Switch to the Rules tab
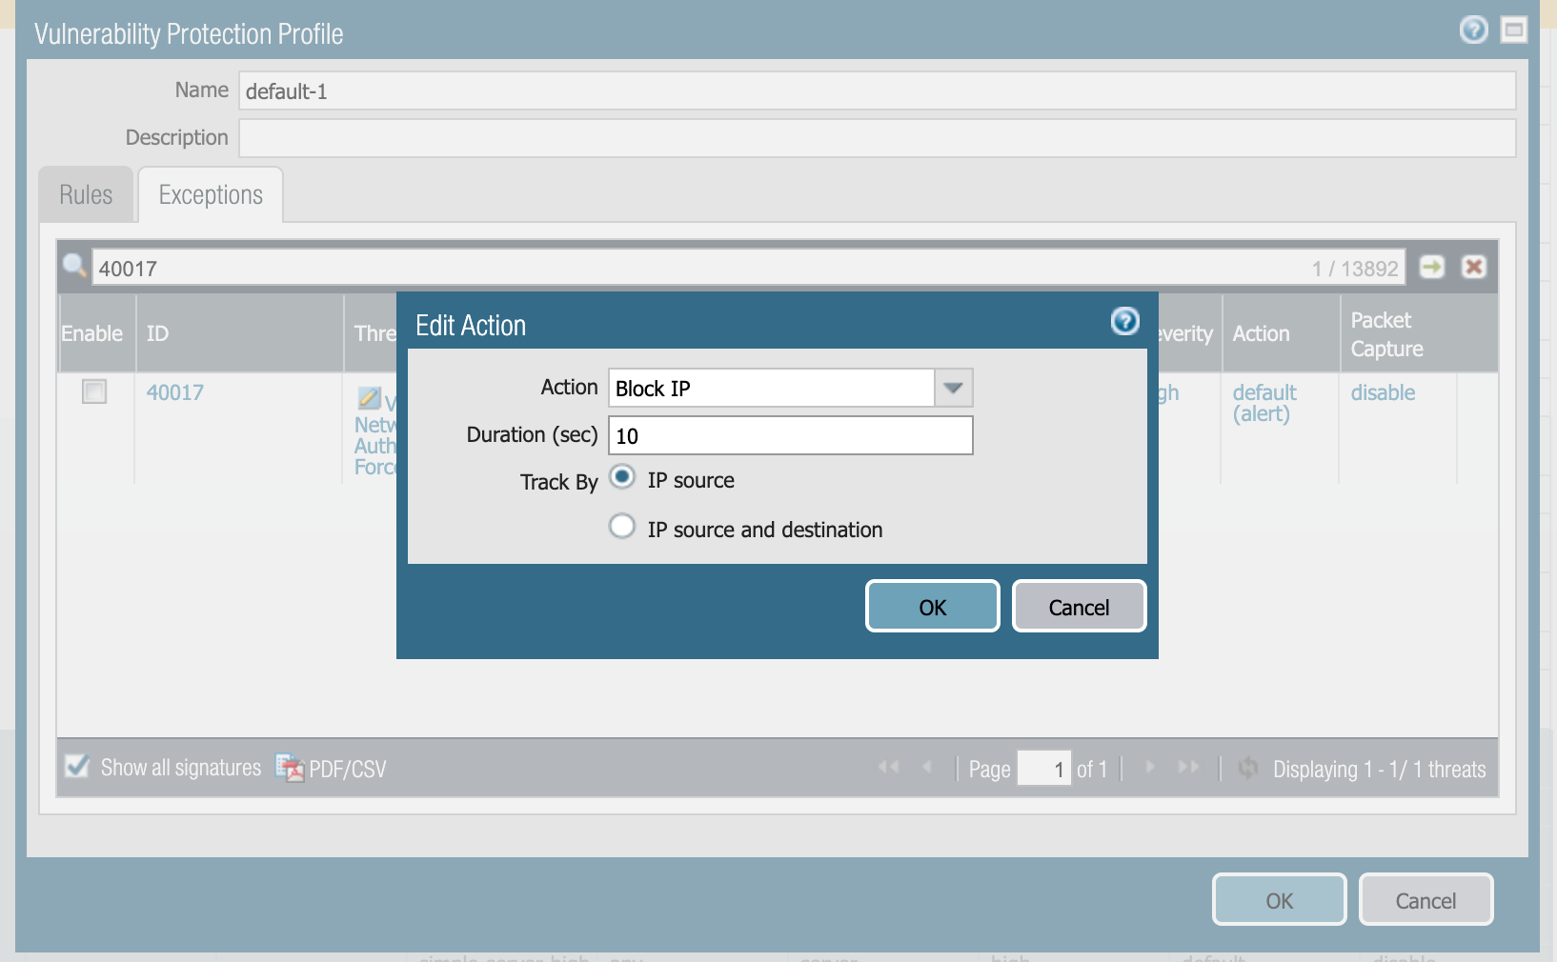The height and width of the screenshot is (962, 1557). (86, 194)
